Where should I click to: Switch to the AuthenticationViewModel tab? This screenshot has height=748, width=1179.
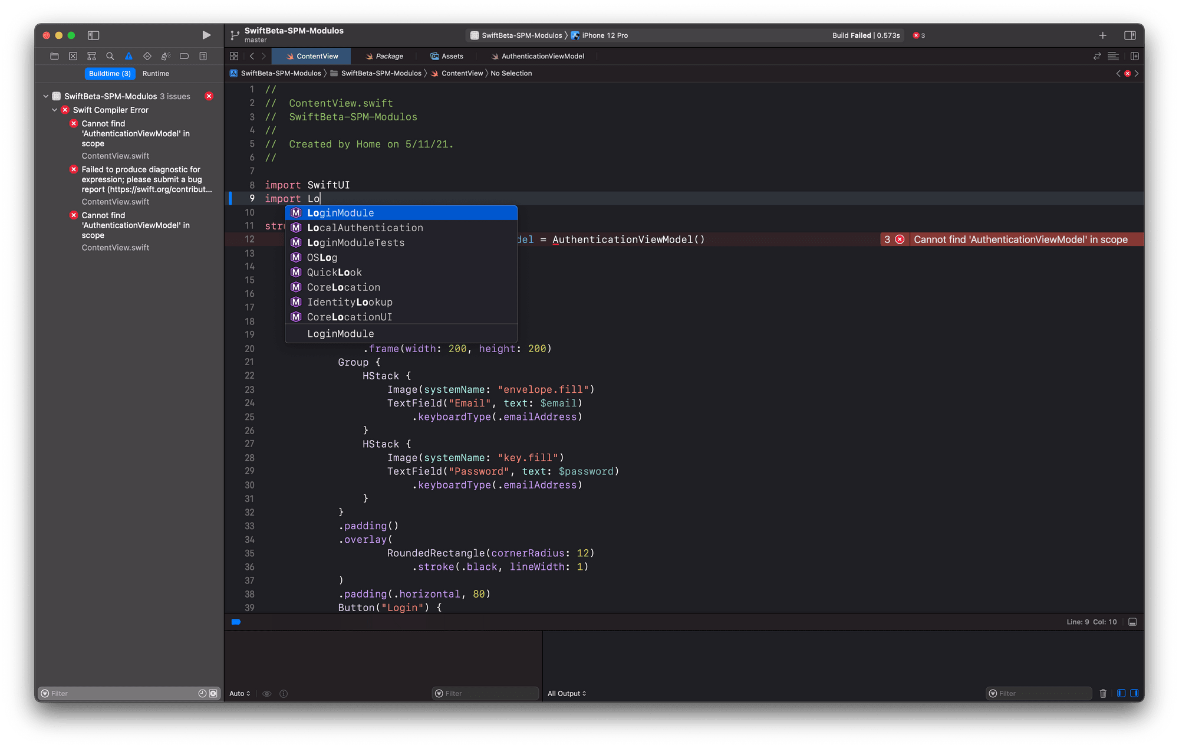pyautogui.click(x=537, y=56)
